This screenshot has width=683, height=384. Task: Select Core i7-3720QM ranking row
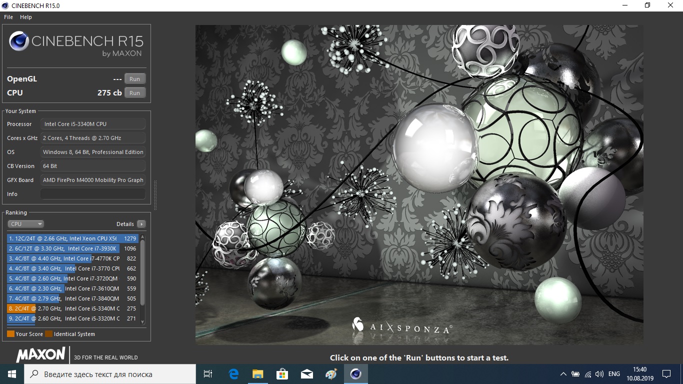point(73,278)
